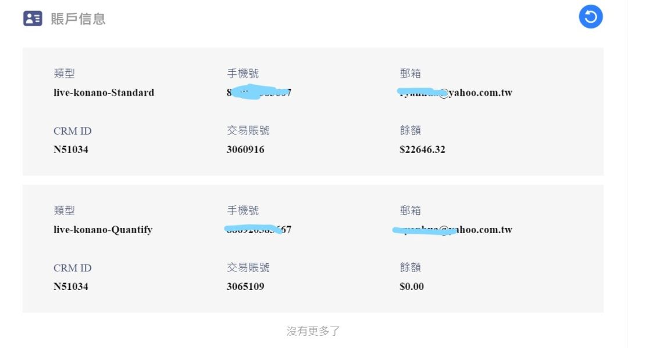Click the live-konano-Quantify account type
667x348 pixels.
click(103, 230)
